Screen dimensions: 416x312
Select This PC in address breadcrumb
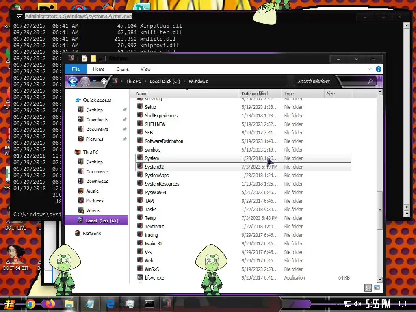134,81
